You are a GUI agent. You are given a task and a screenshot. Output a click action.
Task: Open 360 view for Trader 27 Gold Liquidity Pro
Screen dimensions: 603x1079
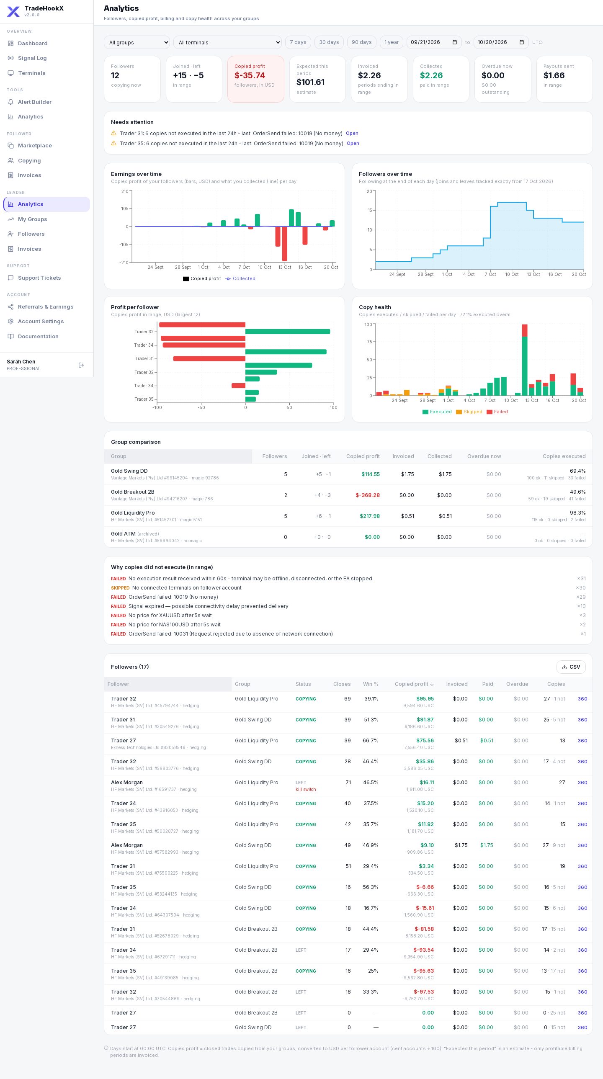coord(582,741)
